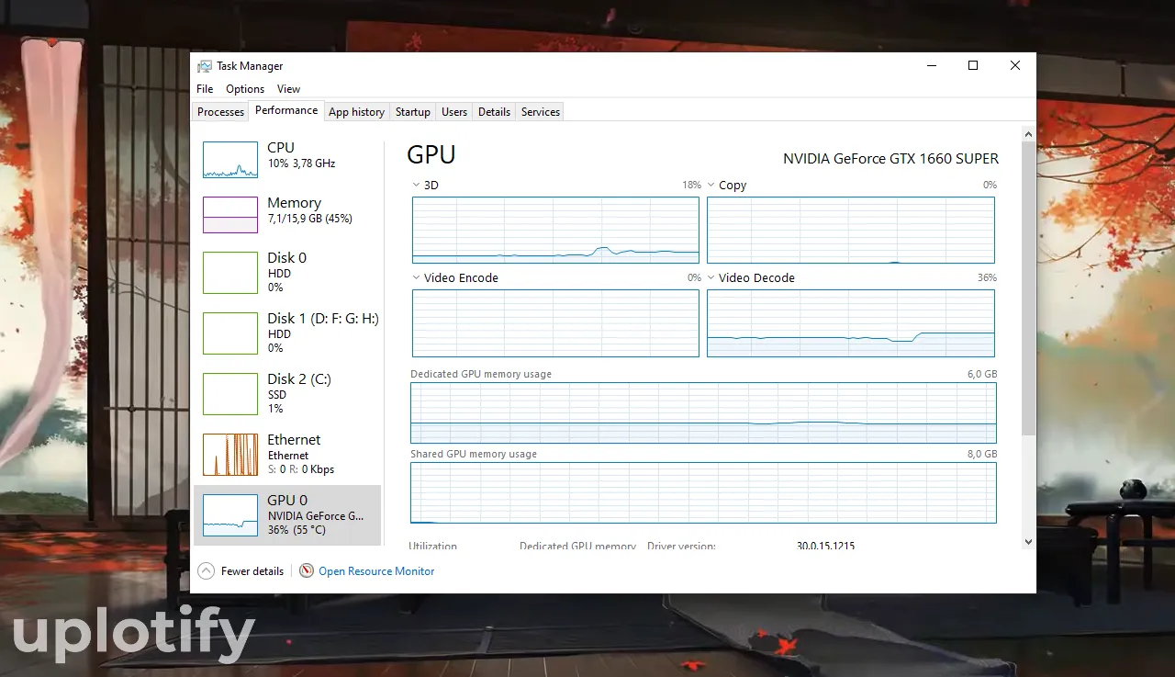Viewport: 1175px width, 677px height.
Task: Select the GPU 0 mini graph
Action: pos(230,515)
